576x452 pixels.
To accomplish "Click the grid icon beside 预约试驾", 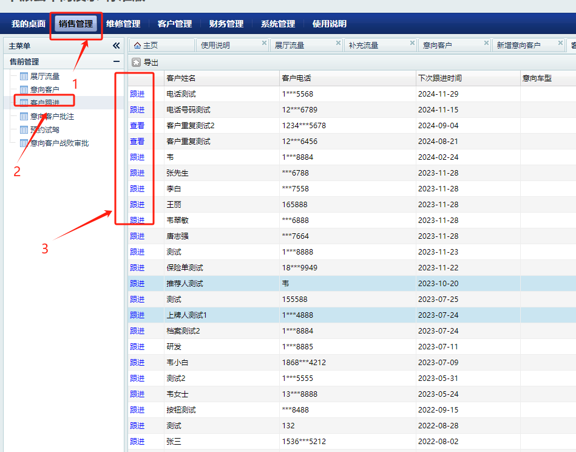I will coord(24,130).
